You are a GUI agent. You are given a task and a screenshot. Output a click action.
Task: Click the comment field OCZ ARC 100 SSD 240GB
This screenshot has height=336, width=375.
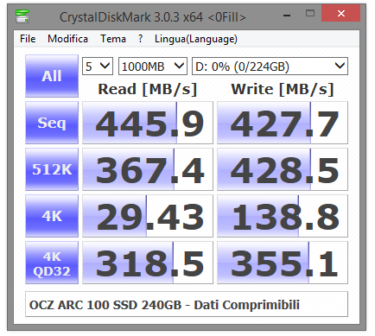click(187, 304)
